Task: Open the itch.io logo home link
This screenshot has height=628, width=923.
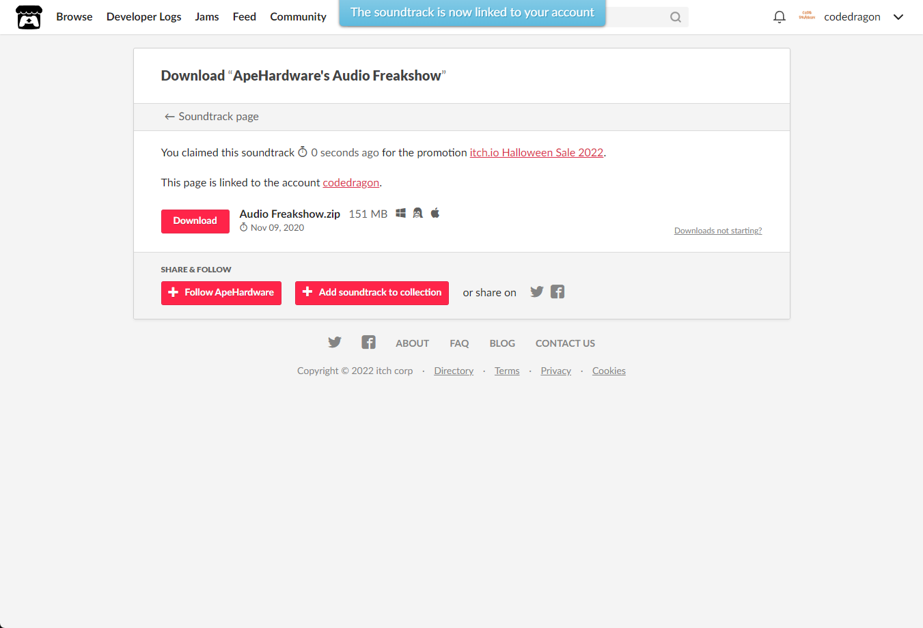Action: coord(29,17)
